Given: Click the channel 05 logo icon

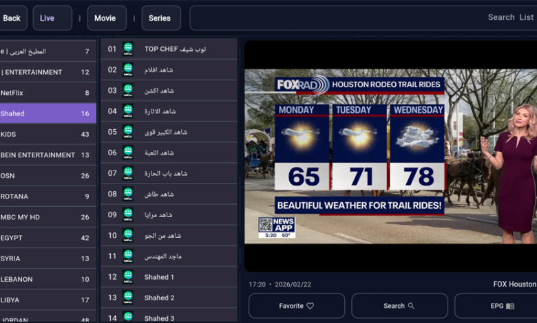Looking at the screenshot, I should click(x=127, y=131).
